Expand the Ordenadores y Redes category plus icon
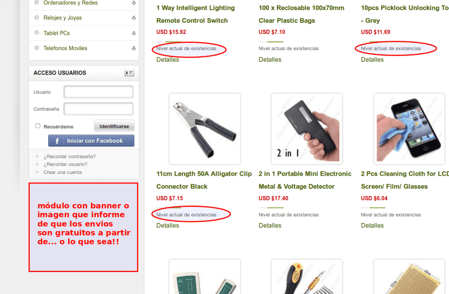Image resolution: width=449 pixels, height=294 pixels. [134, 3]
